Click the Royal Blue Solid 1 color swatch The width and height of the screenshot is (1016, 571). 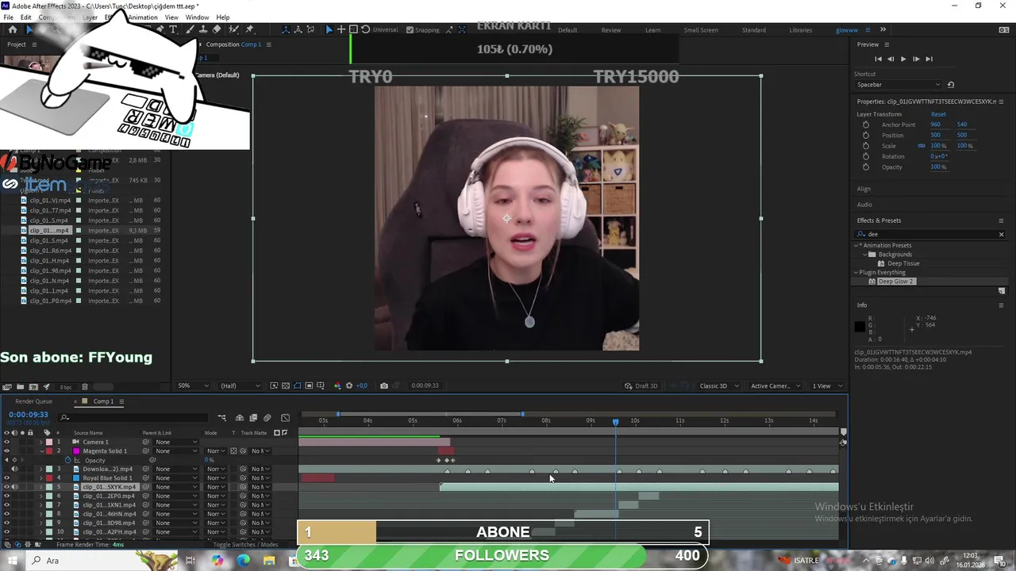tap(77, 478)
